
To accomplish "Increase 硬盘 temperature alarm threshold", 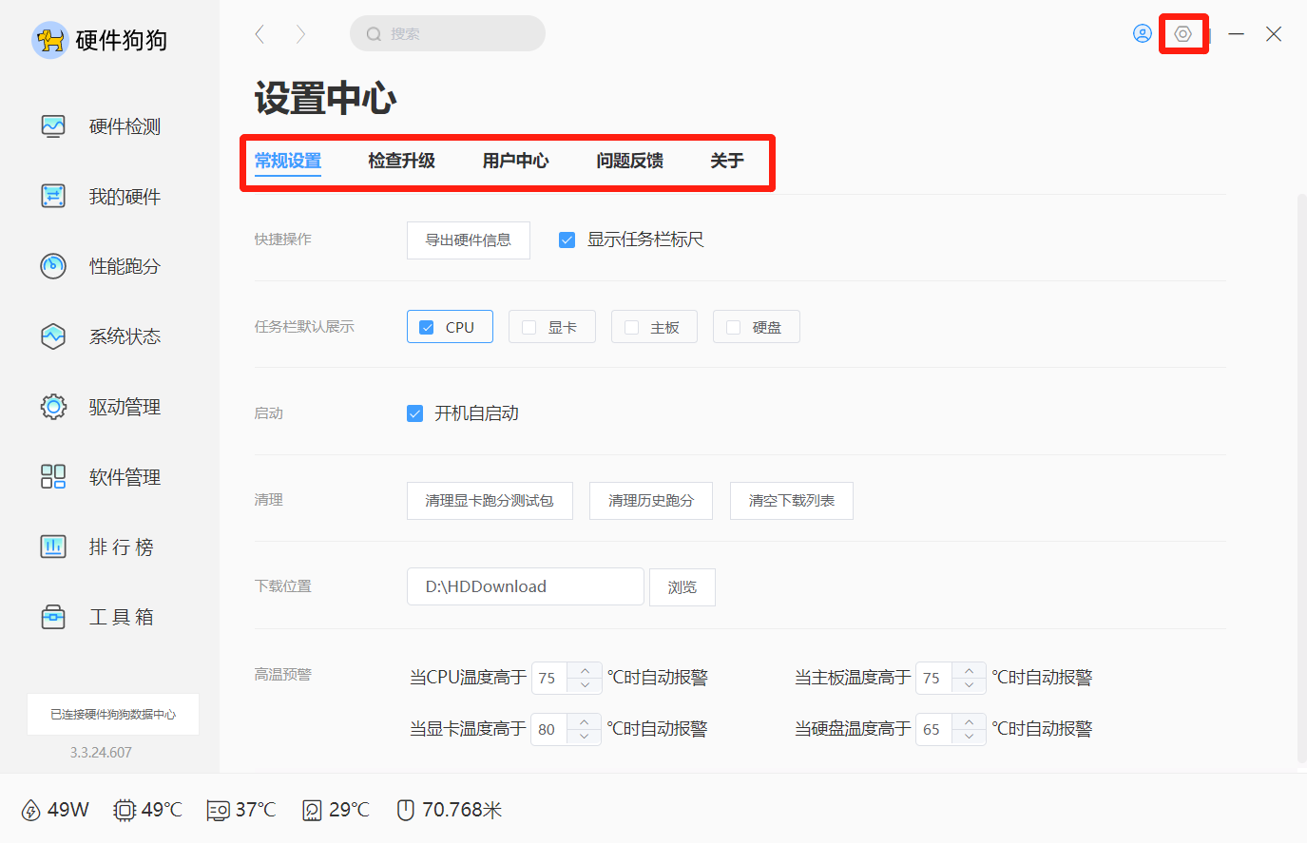I will click(969, 720).
